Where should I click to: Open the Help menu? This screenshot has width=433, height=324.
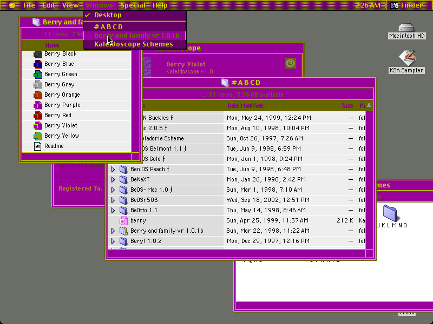pos(160,5)
